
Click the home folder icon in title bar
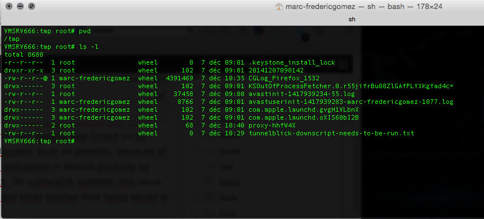pyautogui.click(x=279, y=7)
